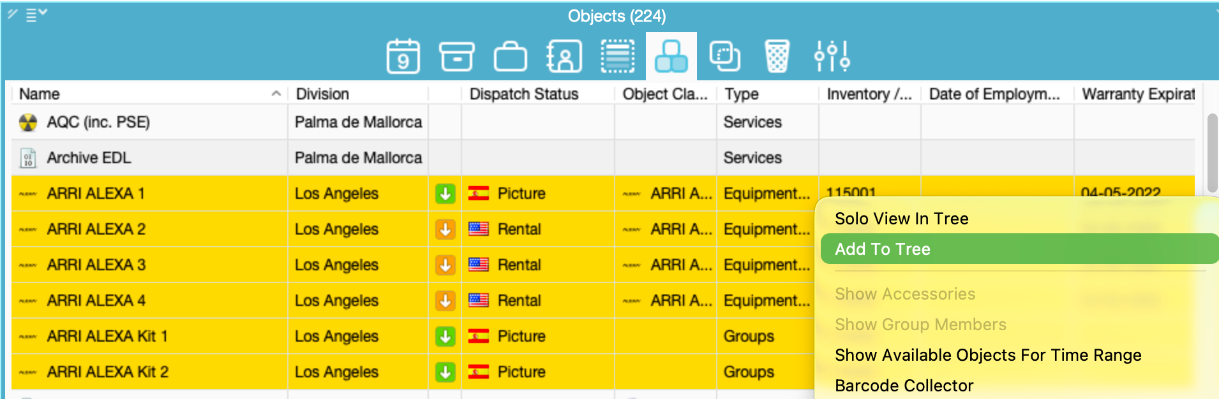Click US flag in ARRI ALEXA 3 row
1219x399 pixels.
tap(479, 265)
